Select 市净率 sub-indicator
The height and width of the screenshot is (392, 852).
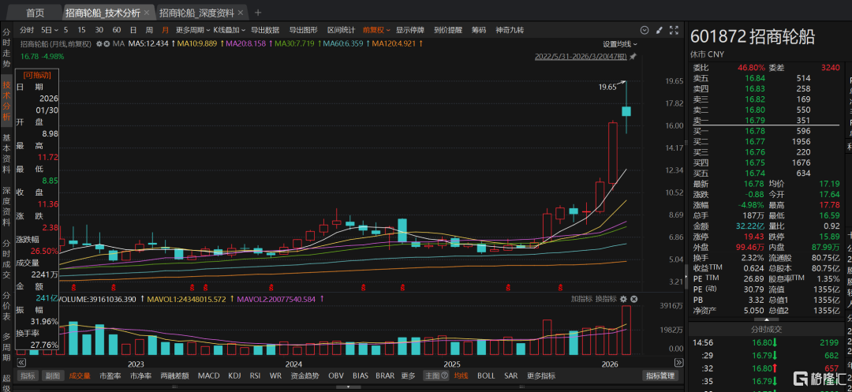[x=140, y=375]
